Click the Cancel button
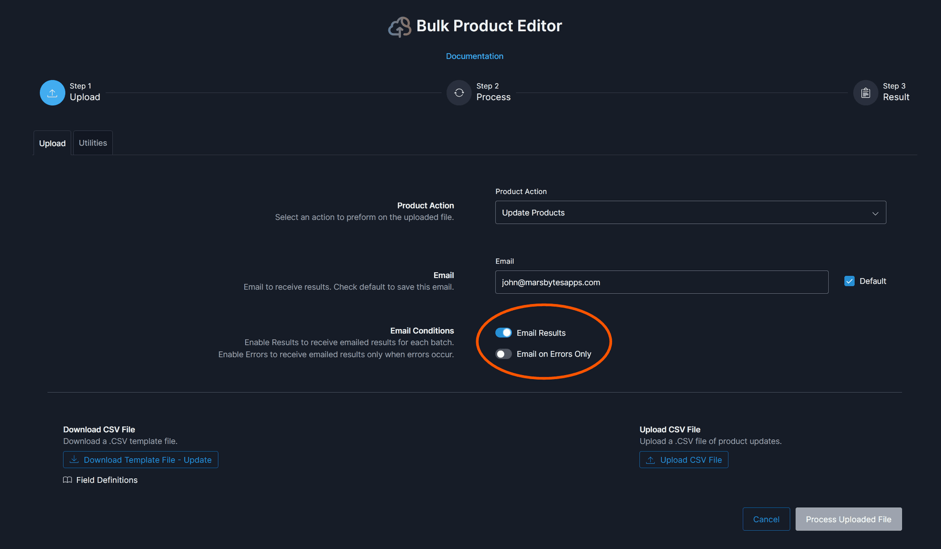This screenshot has height=549, width=941. [x=766, y=519]
